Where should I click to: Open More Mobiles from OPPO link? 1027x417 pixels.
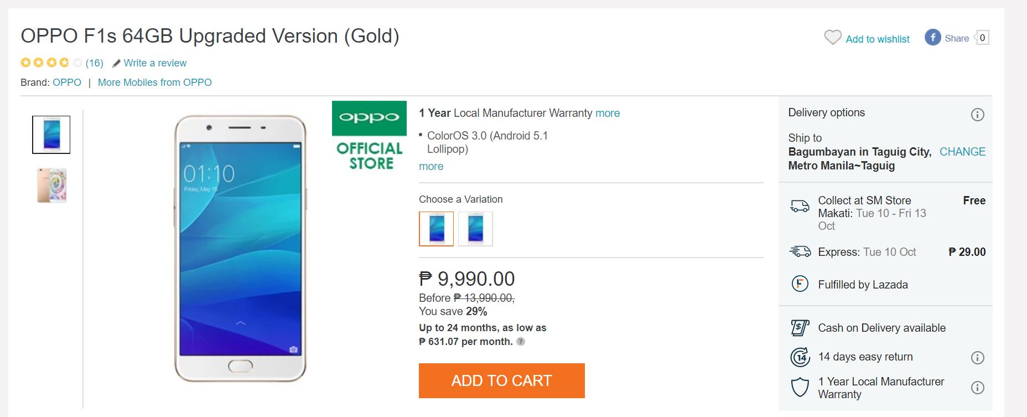[154, 83]
